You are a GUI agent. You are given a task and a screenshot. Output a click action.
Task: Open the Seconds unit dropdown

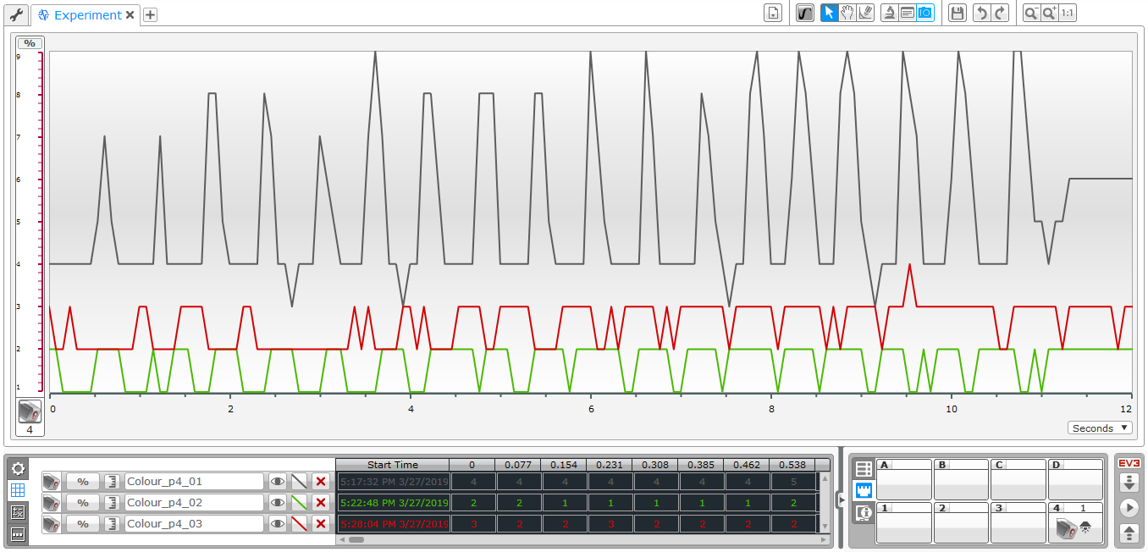(x=1100, y=428)
